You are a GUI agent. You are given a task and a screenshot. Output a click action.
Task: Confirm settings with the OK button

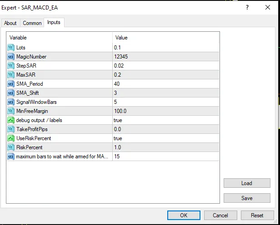pos(184,215)
